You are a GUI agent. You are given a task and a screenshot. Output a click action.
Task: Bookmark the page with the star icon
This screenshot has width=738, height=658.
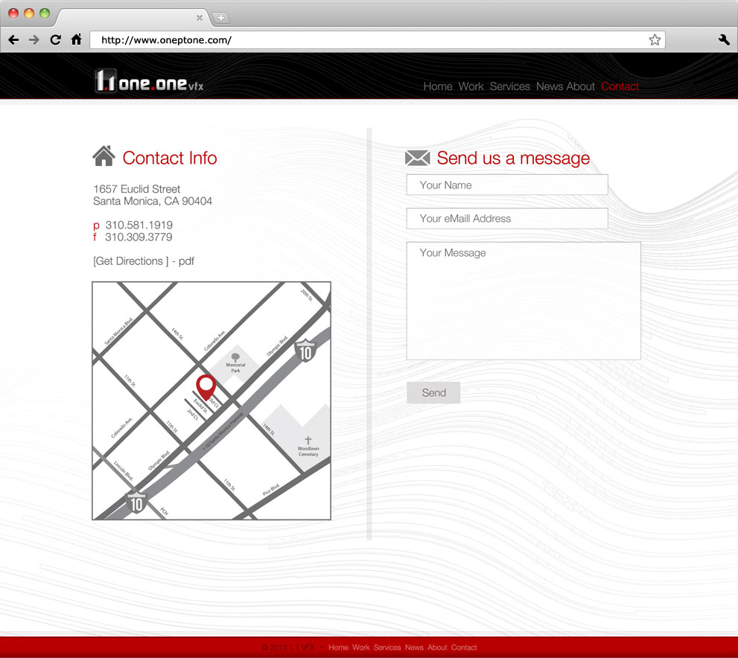654,40
